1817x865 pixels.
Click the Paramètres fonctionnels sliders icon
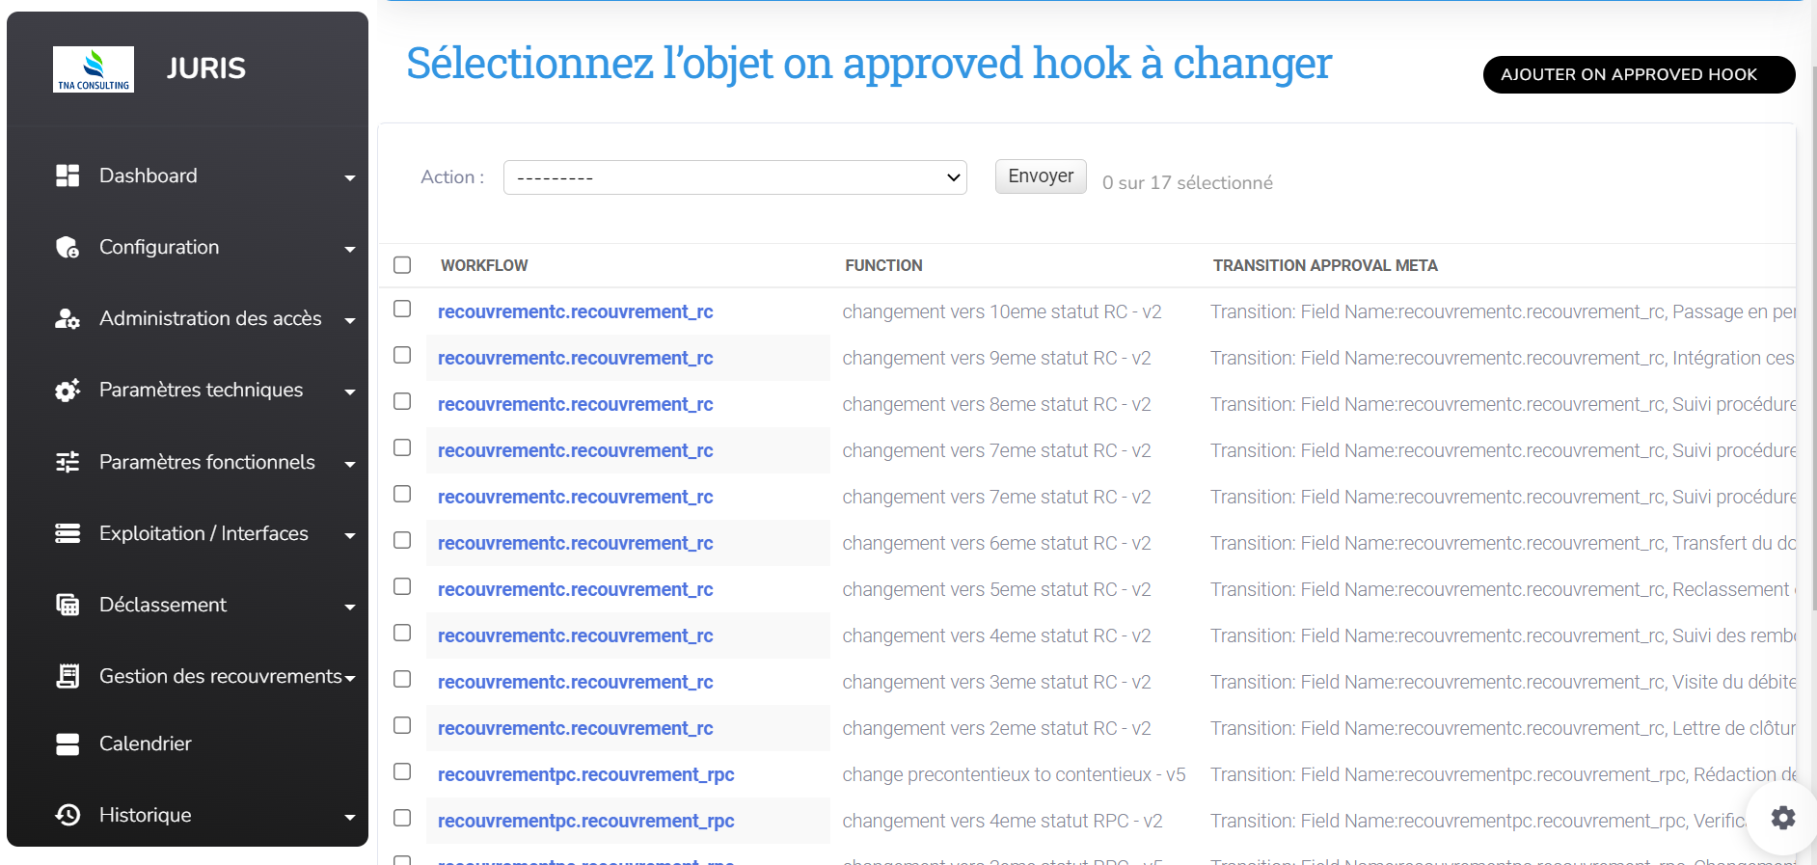68,462
